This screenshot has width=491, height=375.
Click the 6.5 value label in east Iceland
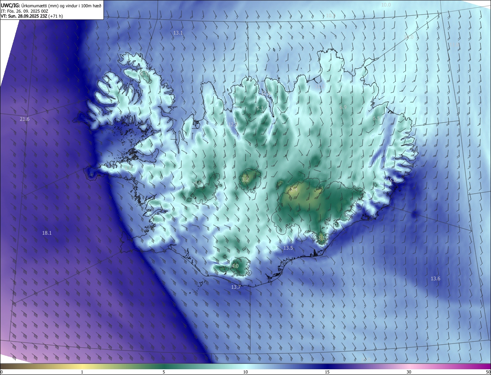coord(376,118)
